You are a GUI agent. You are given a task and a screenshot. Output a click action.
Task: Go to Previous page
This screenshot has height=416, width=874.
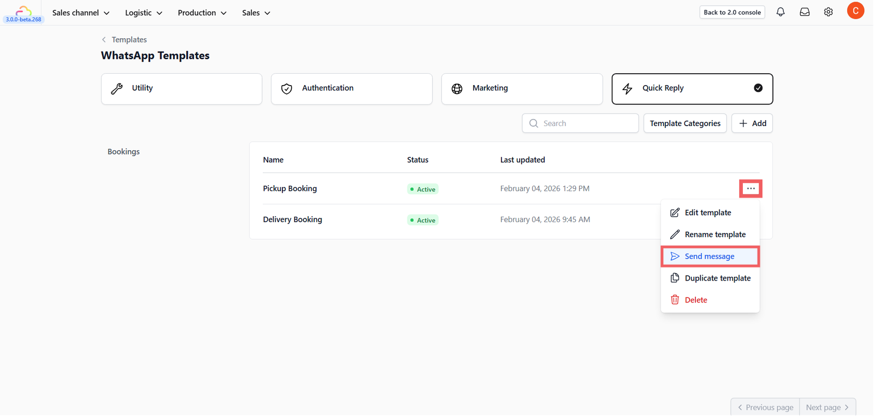(x=765, y=407)
